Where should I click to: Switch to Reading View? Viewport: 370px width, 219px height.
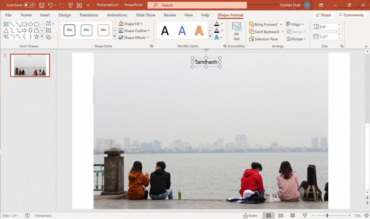tap(293, 216)
